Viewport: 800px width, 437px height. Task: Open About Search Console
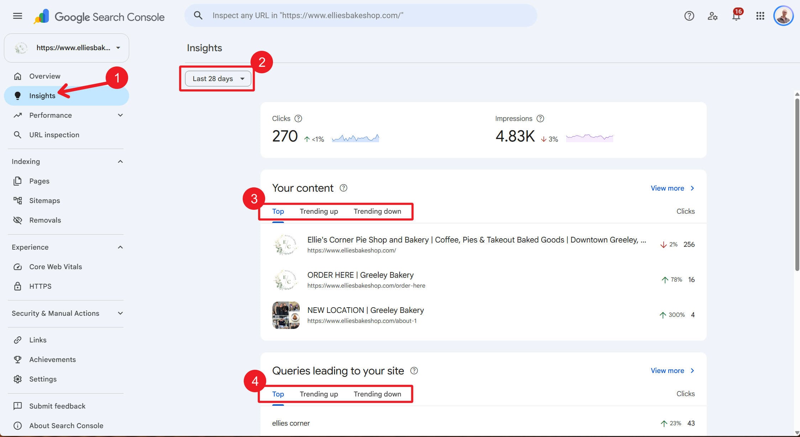[x=66, y=426]
